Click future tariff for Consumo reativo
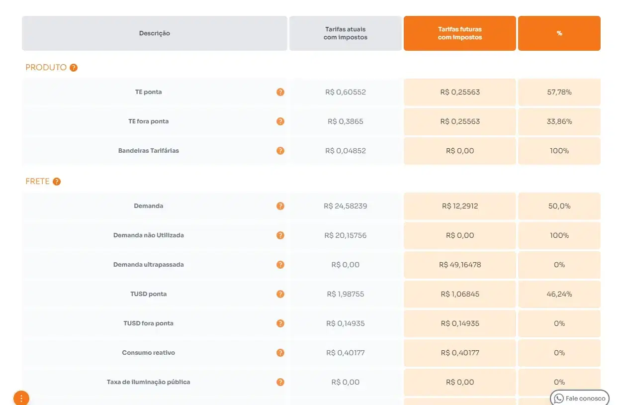Image resolution: width=621 pixels, height=405 pixels. [x=460, y=353]
